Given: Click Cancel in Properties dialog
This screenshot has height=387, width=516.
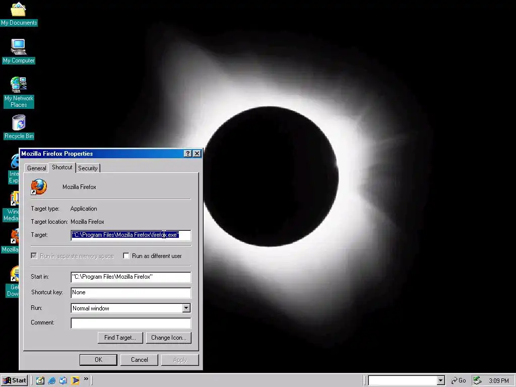Looking at the screenshot, I should 139,360.
